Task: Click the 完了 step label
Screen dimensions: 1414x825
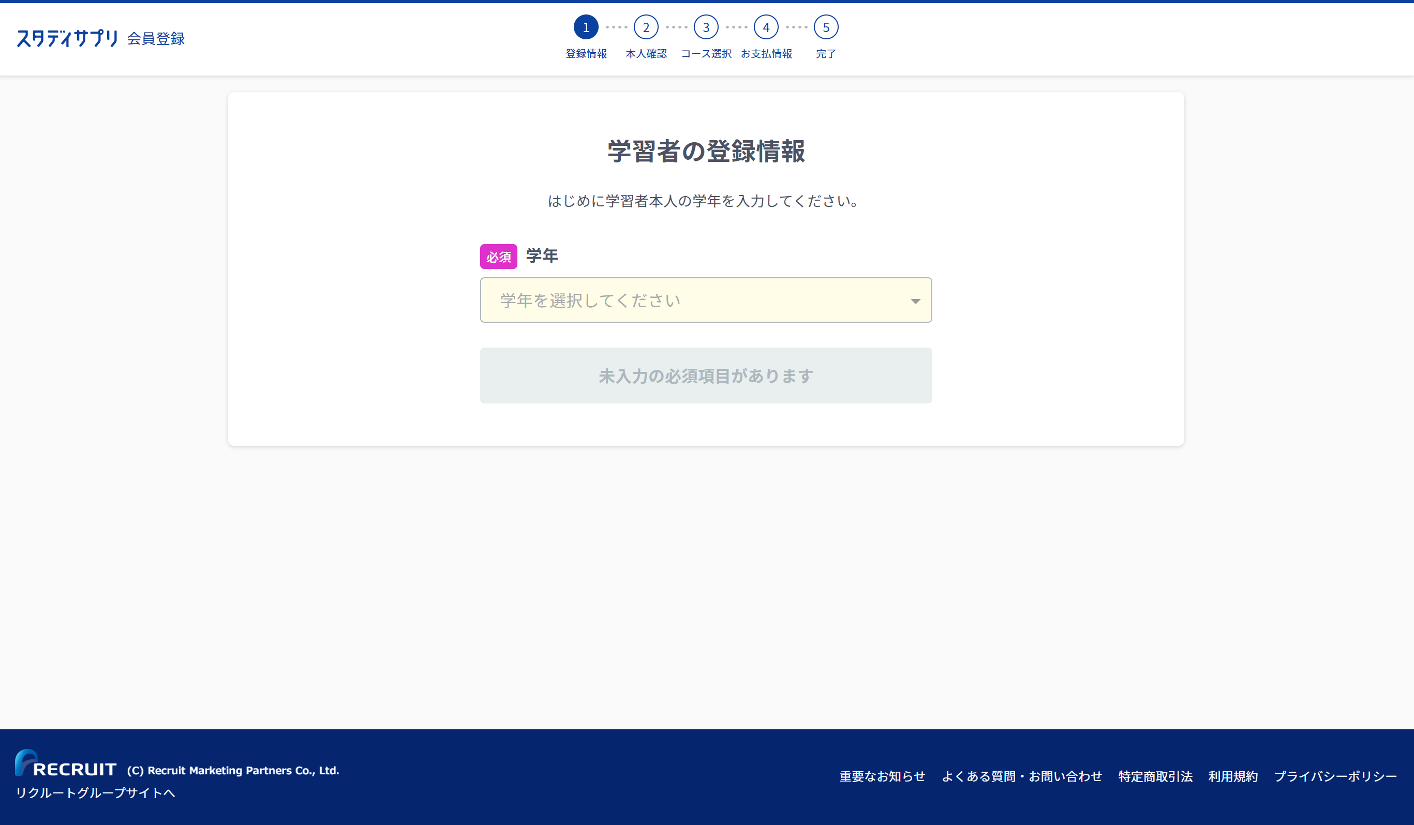Action: [x=826, y=53]
